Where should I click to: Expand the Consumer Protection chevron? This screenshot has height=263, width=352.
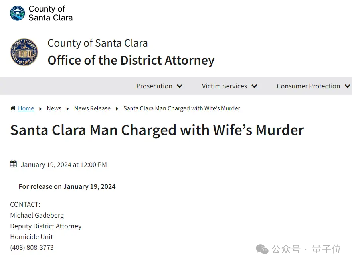(347, 86)
